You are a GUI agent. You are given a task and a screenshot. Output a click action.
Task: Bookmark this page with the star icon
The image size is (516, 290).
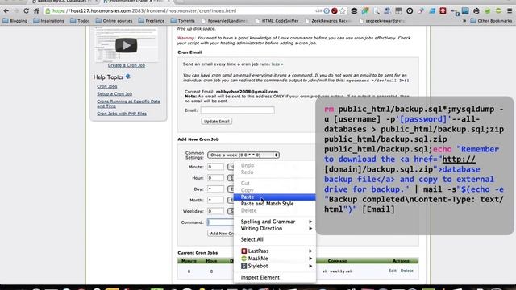[343, 10]
